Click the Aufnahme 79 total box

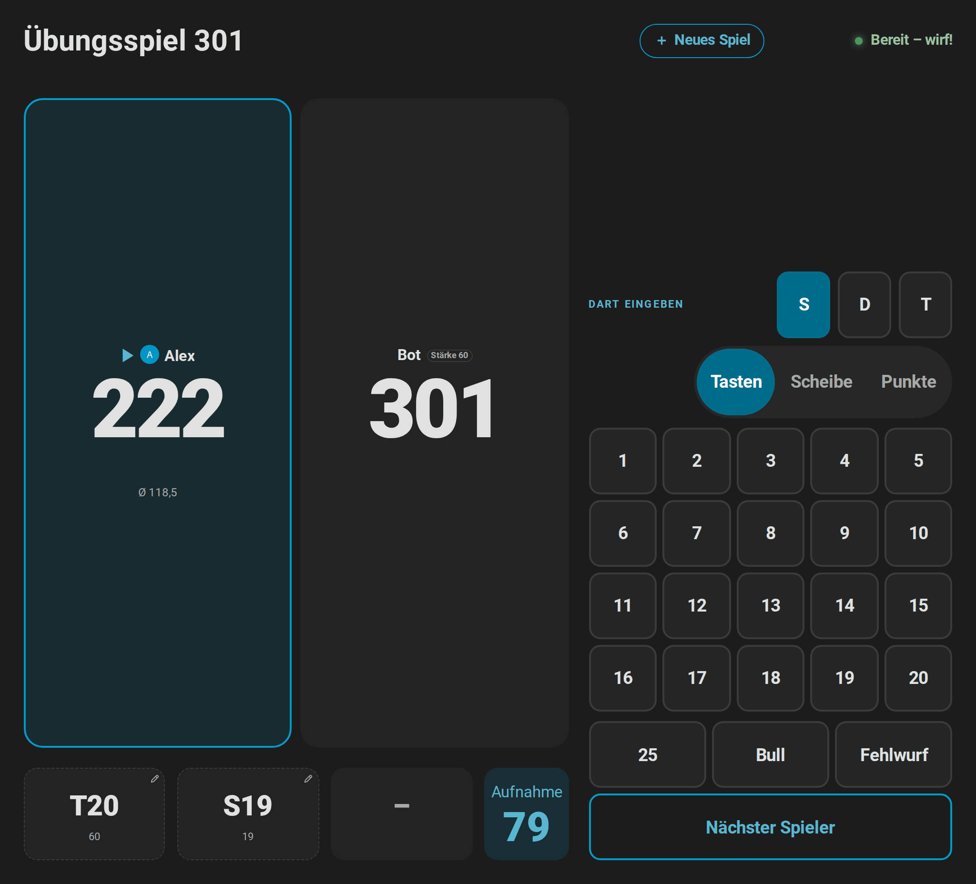(526, 814)
